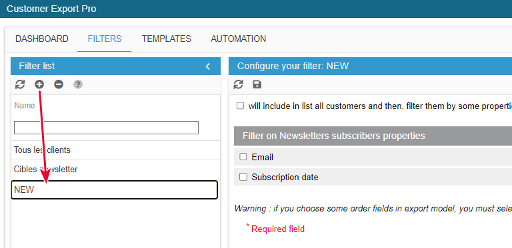Open the filter list help icon
512x248 pixels.
[78, 84]
